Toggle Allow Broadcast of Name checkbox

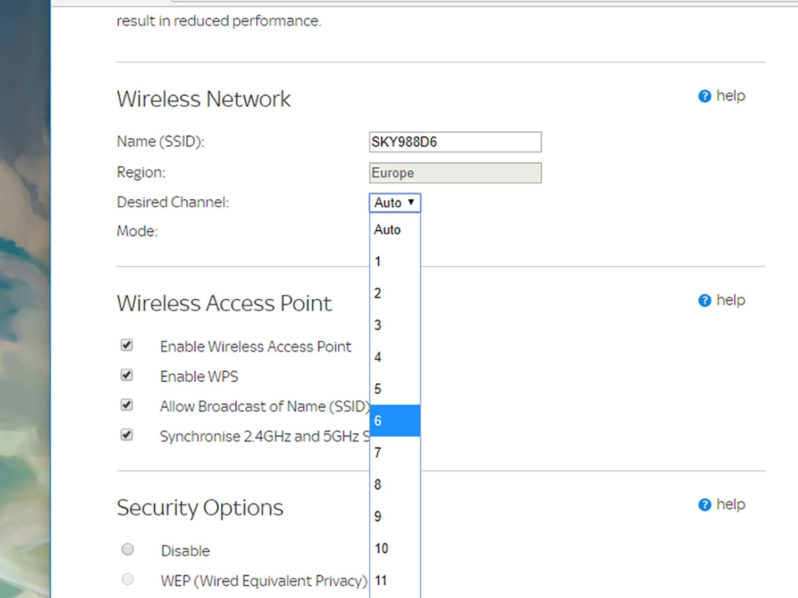click(x=127, y=405)
